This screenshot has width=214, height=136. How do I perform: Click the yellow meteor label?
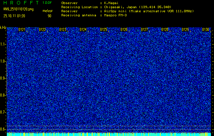click(x=48, y=11)
